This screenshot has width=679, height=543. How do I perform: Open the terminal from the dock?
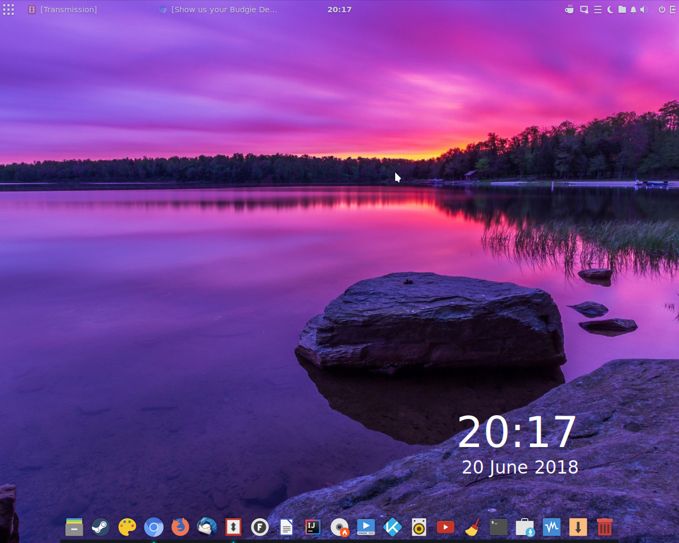coord(499,527)
